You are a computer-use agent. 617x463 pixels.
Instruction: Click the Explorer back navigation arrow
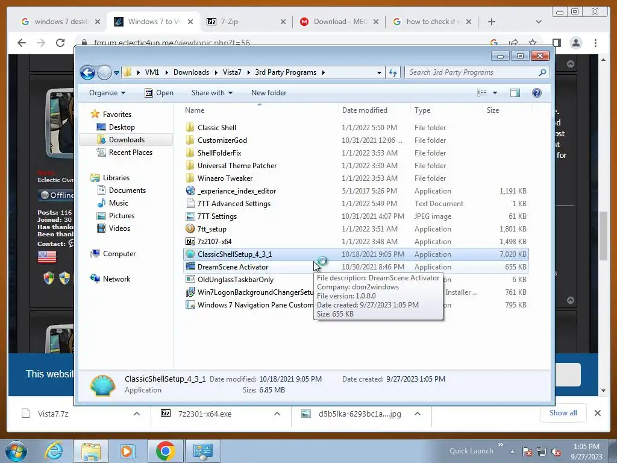click(x=87, y=72)
